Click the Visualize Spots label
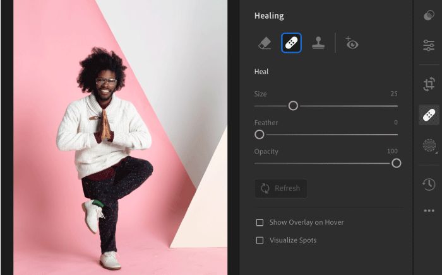This screenshot has width=442, height=275. click(293, 240)
